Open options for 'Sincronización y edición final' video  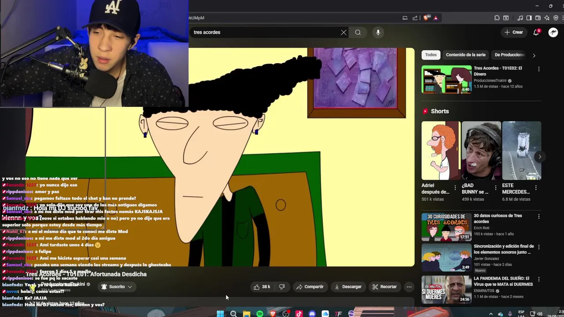point(538,247)
